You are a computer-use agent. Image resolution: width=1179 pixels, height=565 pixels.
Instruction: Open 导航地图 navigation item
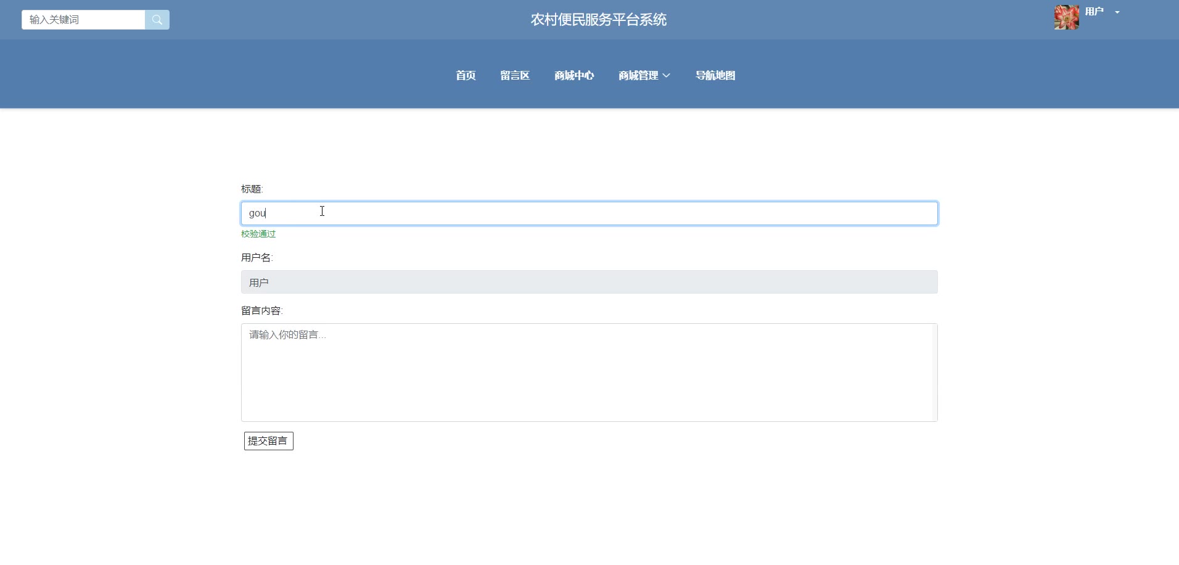pos(715,75)
